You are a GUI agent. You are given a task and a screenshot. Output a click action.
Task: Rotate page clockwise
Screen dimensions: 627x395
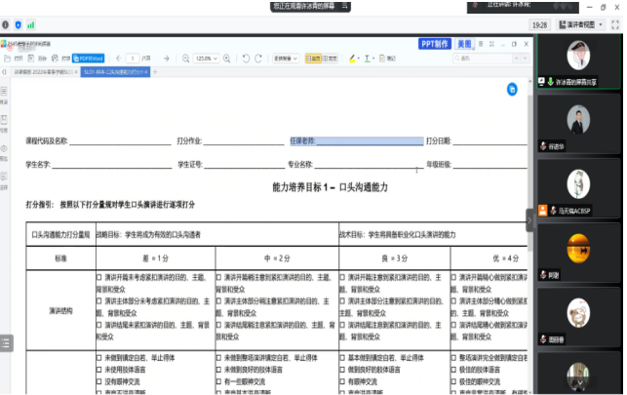258,59
